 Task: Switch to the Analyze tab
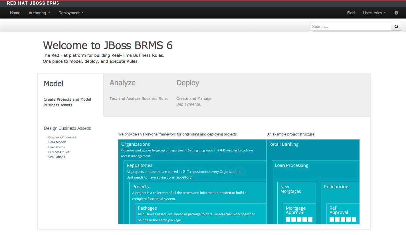[123, 83]
